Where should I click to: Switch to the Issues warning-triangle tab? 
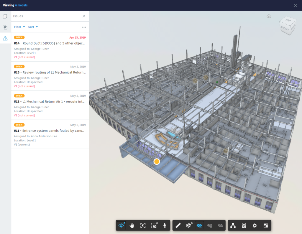pyautogui.click(x=5, y=38)
